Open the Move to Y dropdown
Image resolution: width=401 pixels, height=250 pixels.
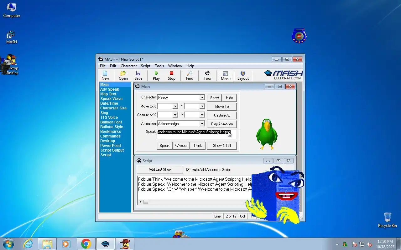(202, 106)
